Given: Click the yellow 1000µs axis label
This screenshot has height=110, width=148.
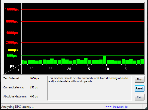Looking at the screenshot, I should (12, 50).
